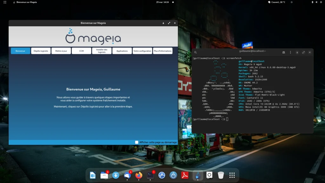Viewport: 325px width, 183px height.
Task: Click the 'DE: GNOME 44.2' terminal line
Action: pyautogui.click(x=248, y=83)
